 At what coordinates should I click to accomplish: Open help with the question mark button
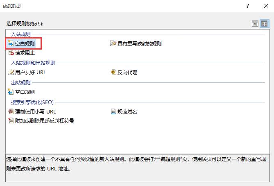click(248, 6)
